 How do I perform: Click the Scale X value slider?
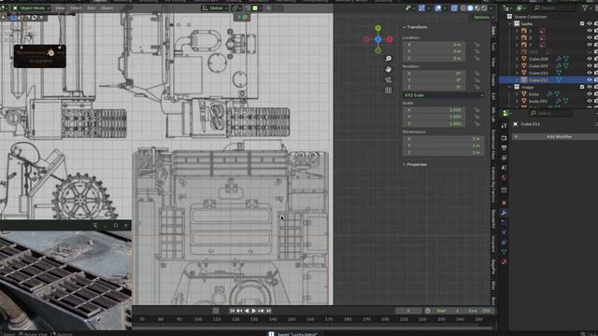[434, 110]
